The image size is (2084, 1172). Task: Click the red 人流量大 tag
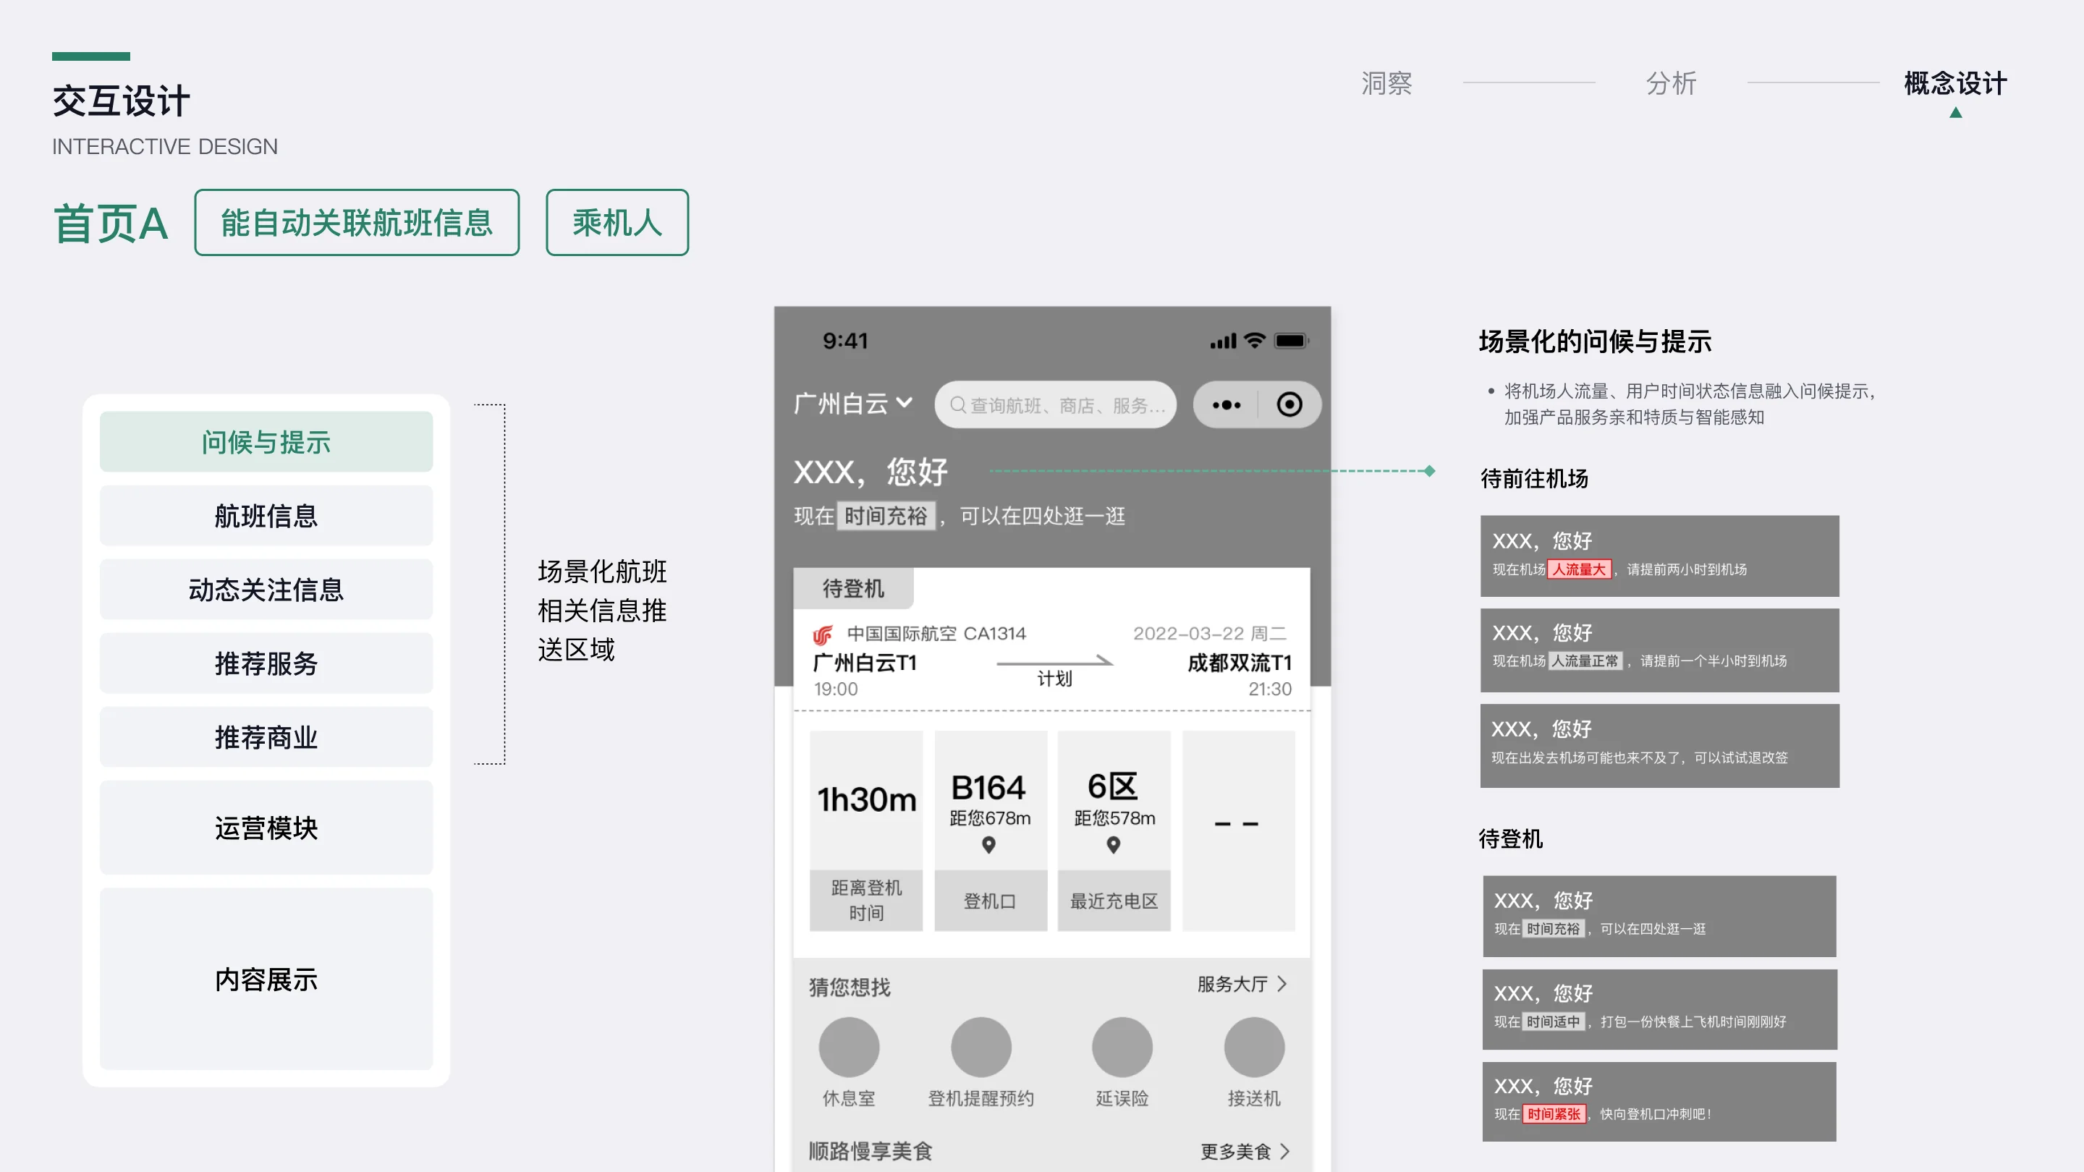click(x=1578, y=569)
